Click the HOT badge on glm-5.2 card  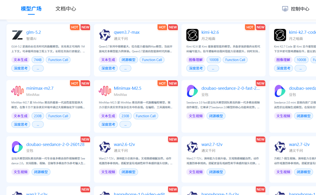(x=75, y=27)
